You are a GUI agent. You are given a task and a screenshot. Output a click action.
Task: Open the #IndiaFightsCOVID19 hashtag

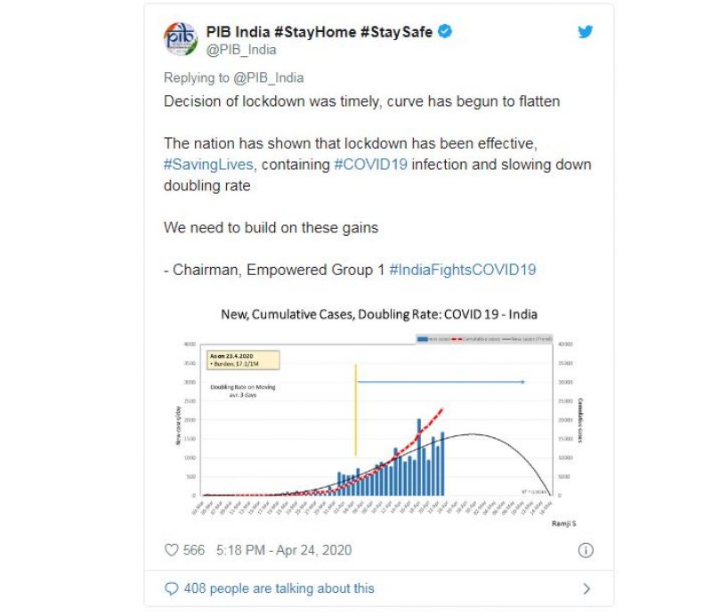[x=463, y=269]
